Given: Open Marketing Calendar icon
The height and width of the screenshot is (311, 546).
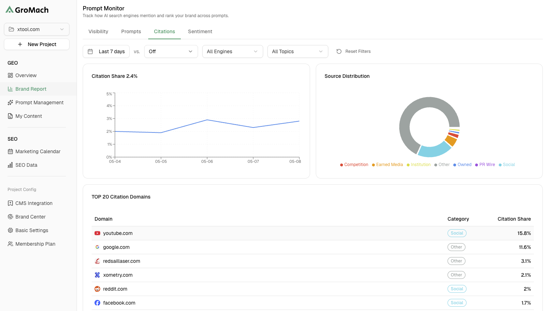Looking at the screenshot, I should [10, 151].
